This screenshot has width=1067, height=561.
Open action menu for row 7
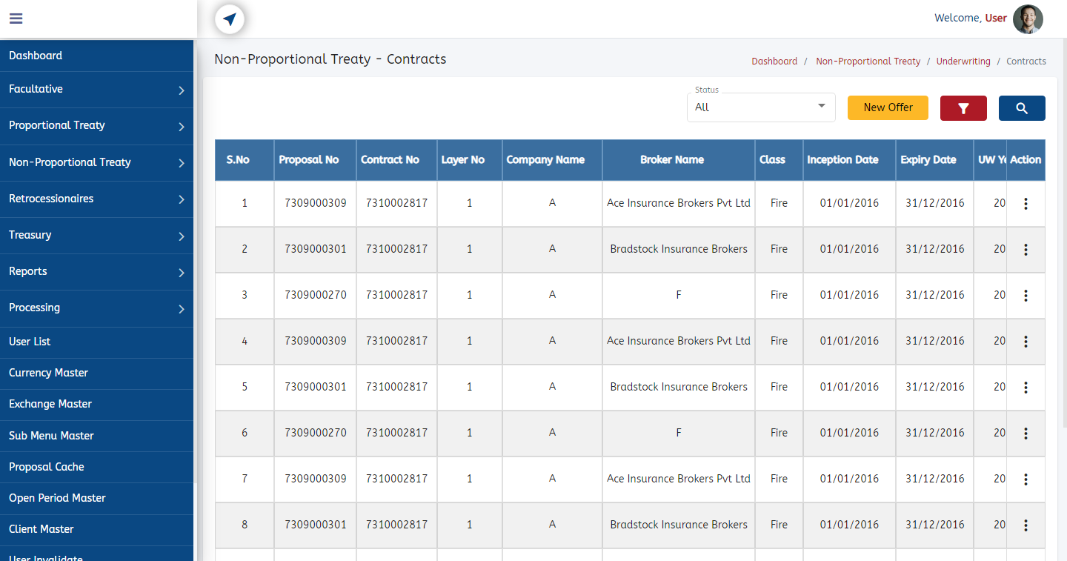point(1026,479)
